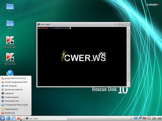Open file manager icon in taskbar
The width and height of the screenshot is (162, 121).
pyautogui.click(x=14, y=118)
